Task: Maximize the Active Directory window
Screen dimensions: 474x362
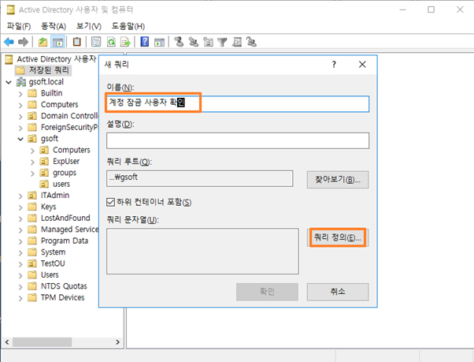Action: coord(431,9)
